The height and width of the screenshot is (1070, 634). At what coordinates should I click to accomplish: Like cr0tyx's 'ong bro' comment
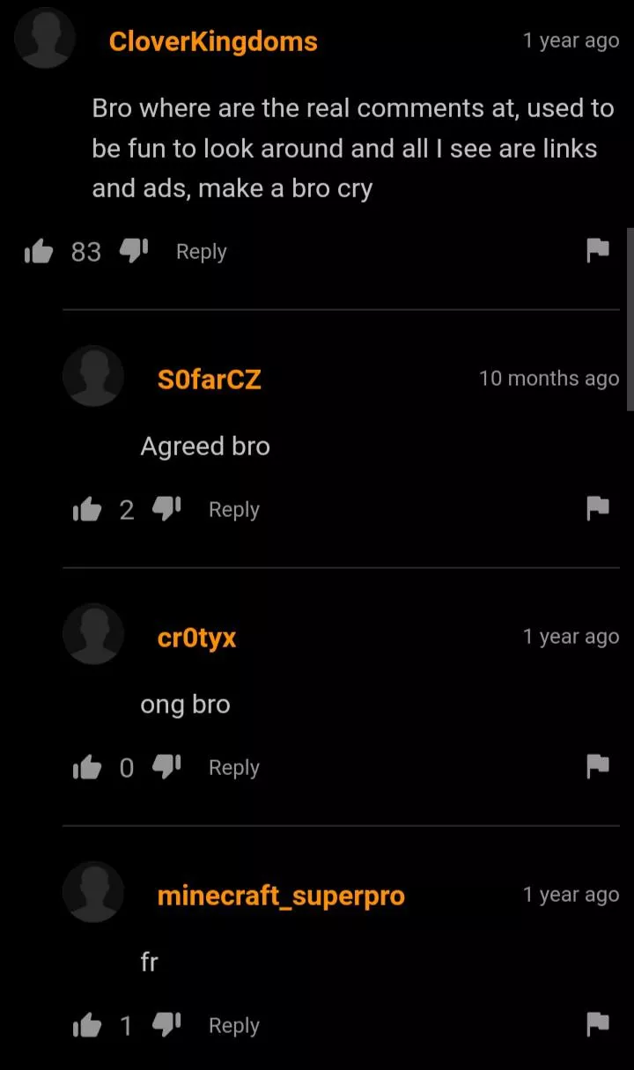click(87, 767)
